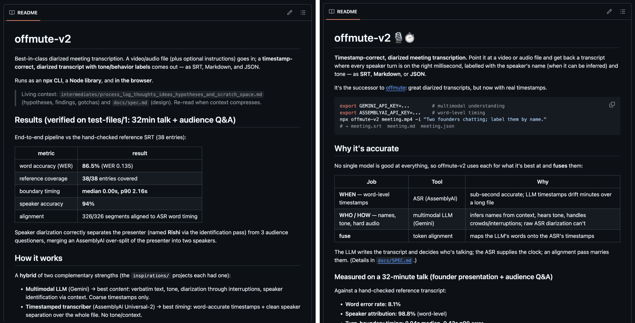Click the edit pencil icon in left README

[290, 12]
